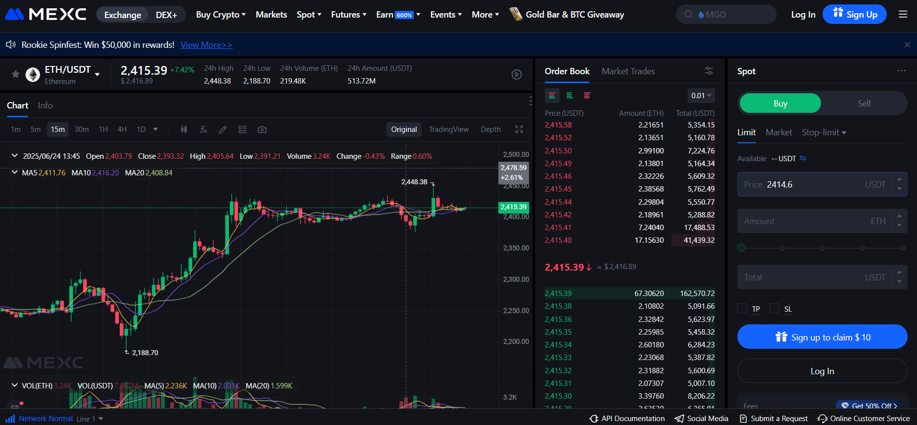
Task: Collapse the VOL indicator row chevron
Action: [x=14, y=385]
